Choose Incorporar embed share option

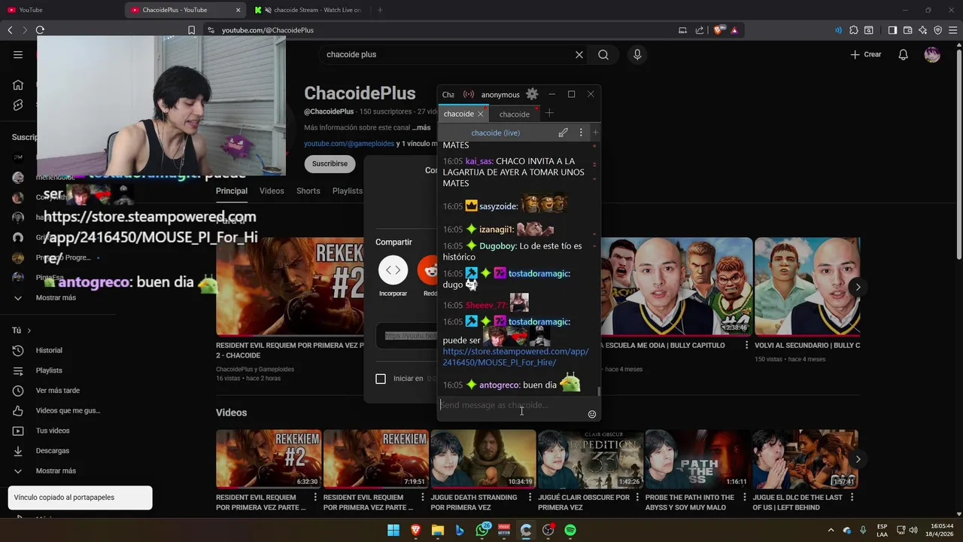393,277
